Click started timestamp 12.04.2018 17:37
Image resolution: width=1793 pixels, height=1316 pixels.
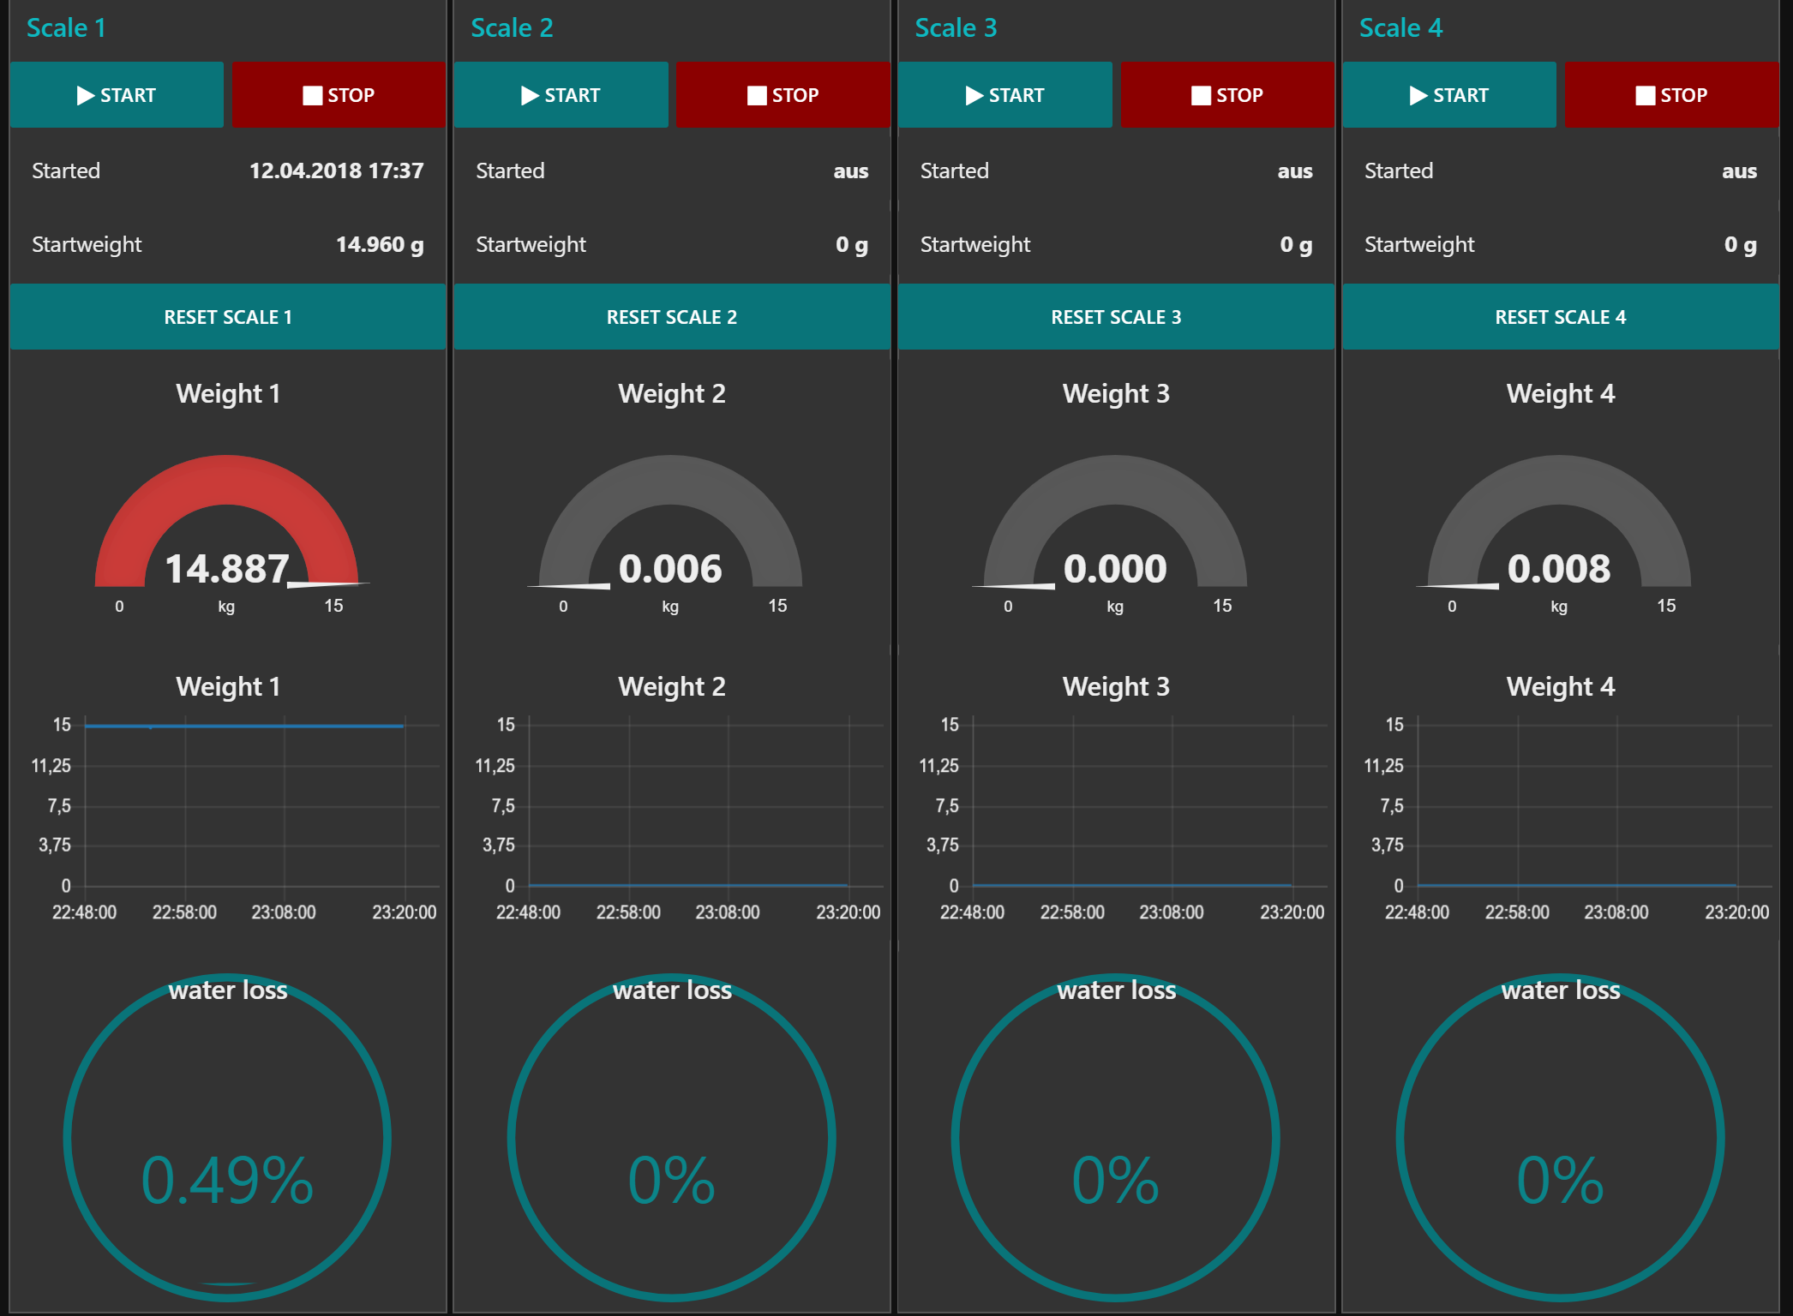336,170
